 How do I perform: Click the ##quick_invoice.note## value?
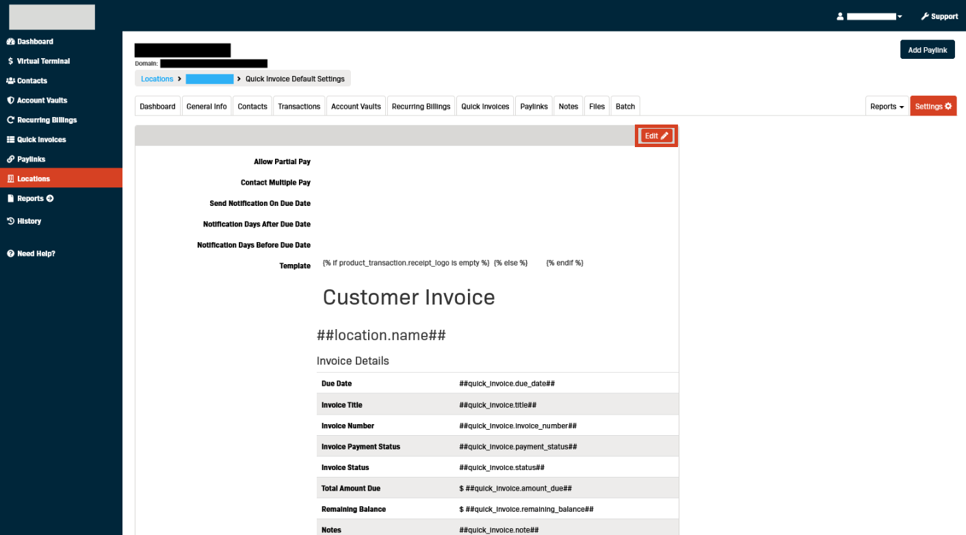pos(499,530)
